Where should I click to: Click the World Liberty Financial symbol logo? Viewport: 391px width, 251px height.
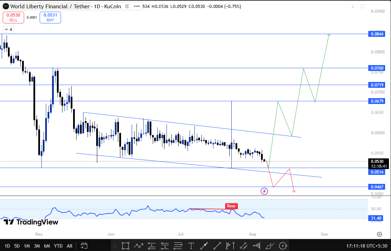point(5,6)
